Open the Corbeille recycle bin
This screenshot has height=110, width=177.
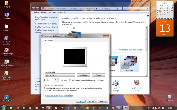point(169,98)
